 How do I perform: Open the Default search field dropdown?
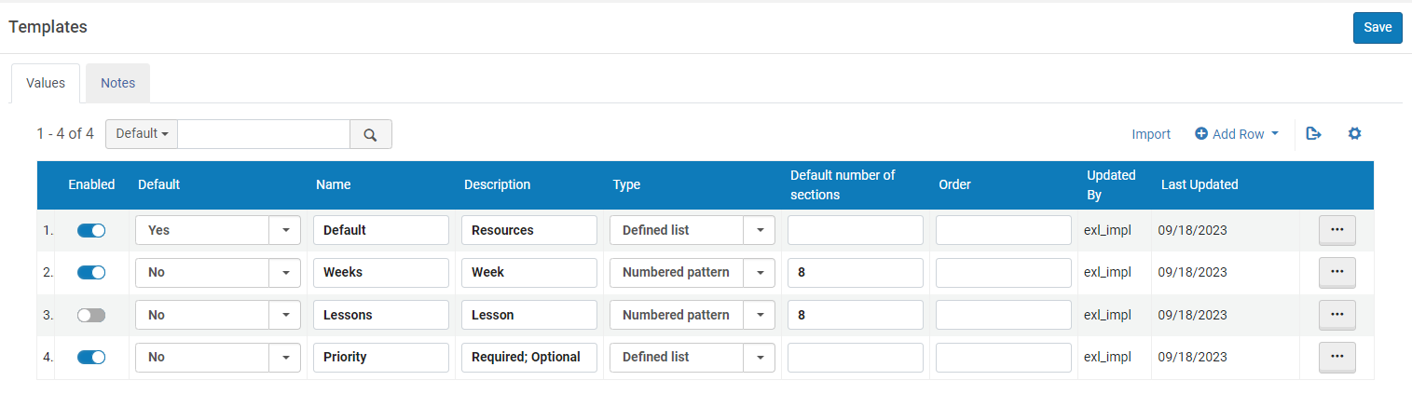click(x=142, y=134)
